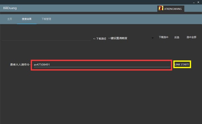Open the ATKENGWANG account name
202x124 pixels.
pyautogui.click(x=173, y=9)
